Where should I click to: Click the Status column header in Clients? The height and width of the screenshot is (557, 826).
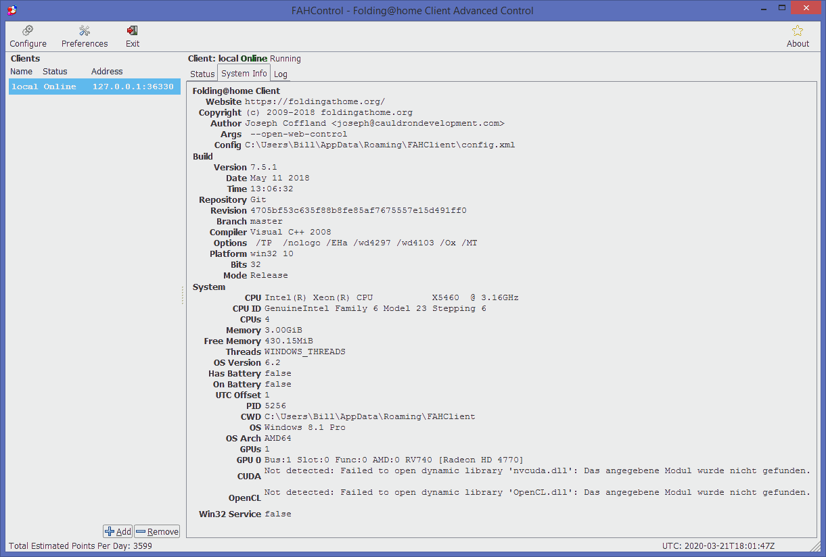pyautogui.click(x=55, y=71)
